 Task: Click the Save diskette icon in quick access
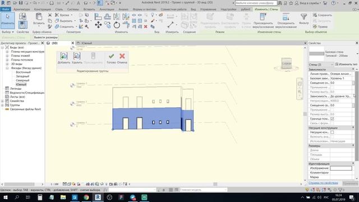21,3
